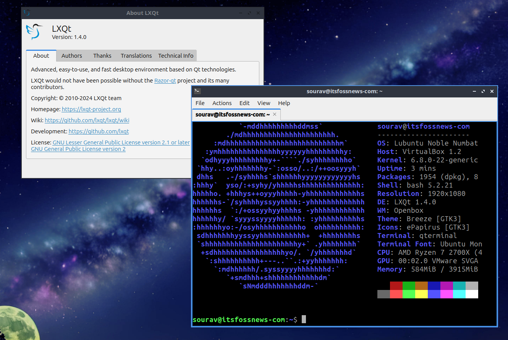Open the File menu in QTerminal
This screenshot has width=508, height=340.
200,103
